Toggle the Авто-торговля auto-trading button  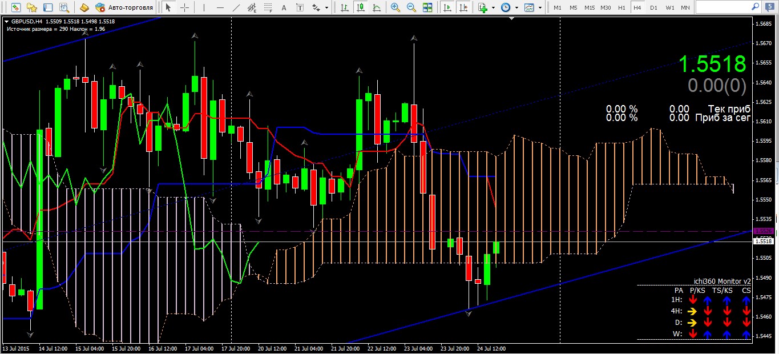(125, 7)
